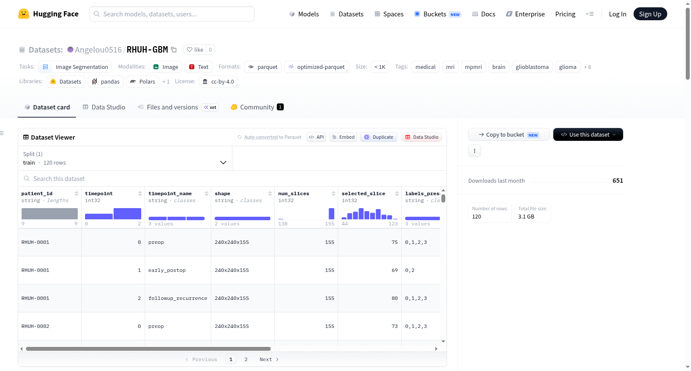Screen dimensions: 691x371
Task: Open Models in top navigation
Action: (304, 14)
